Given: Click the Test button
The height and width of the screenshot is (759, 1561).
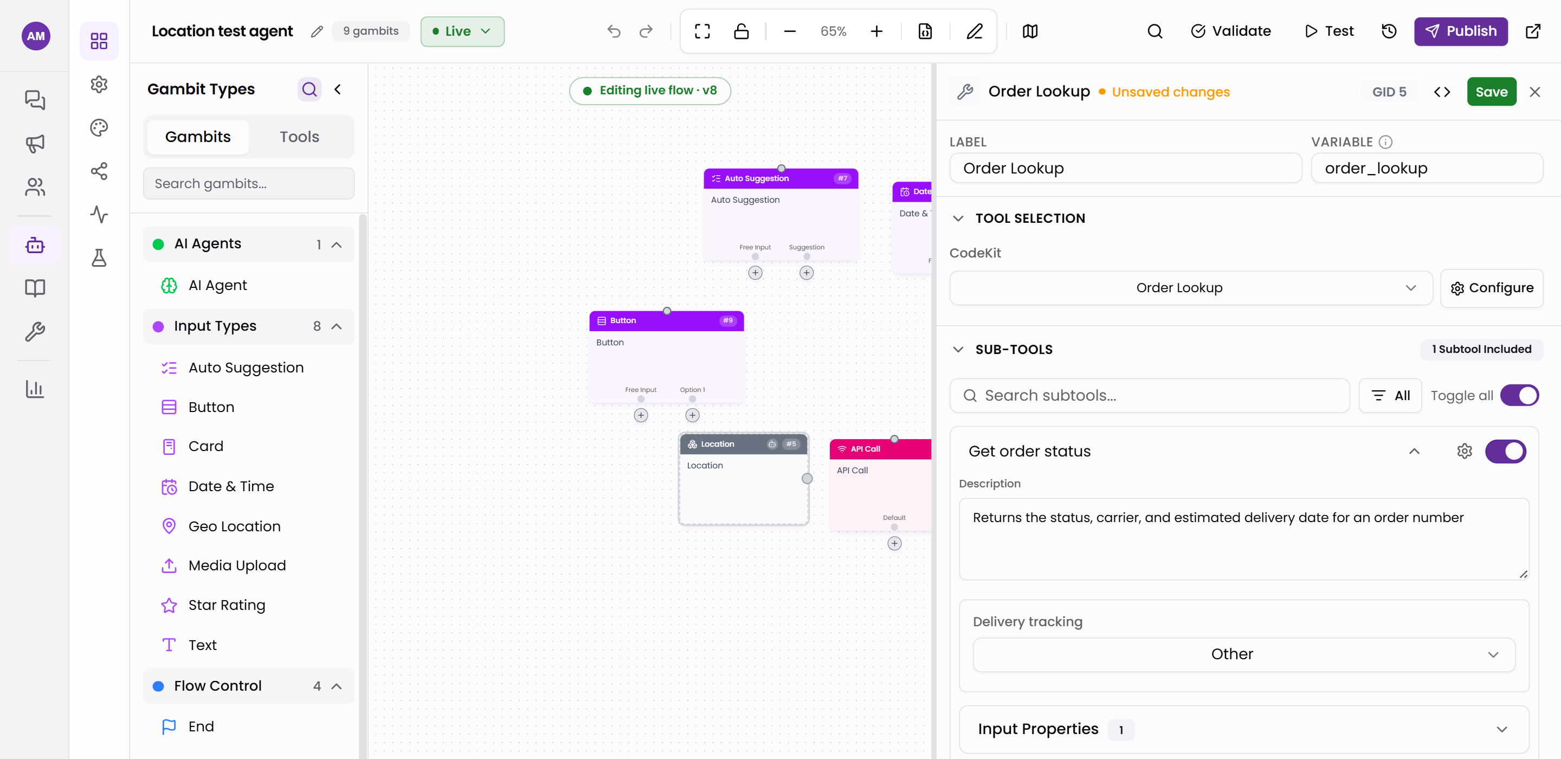Looking at the screenshot, I should (x=1329, y=31).
